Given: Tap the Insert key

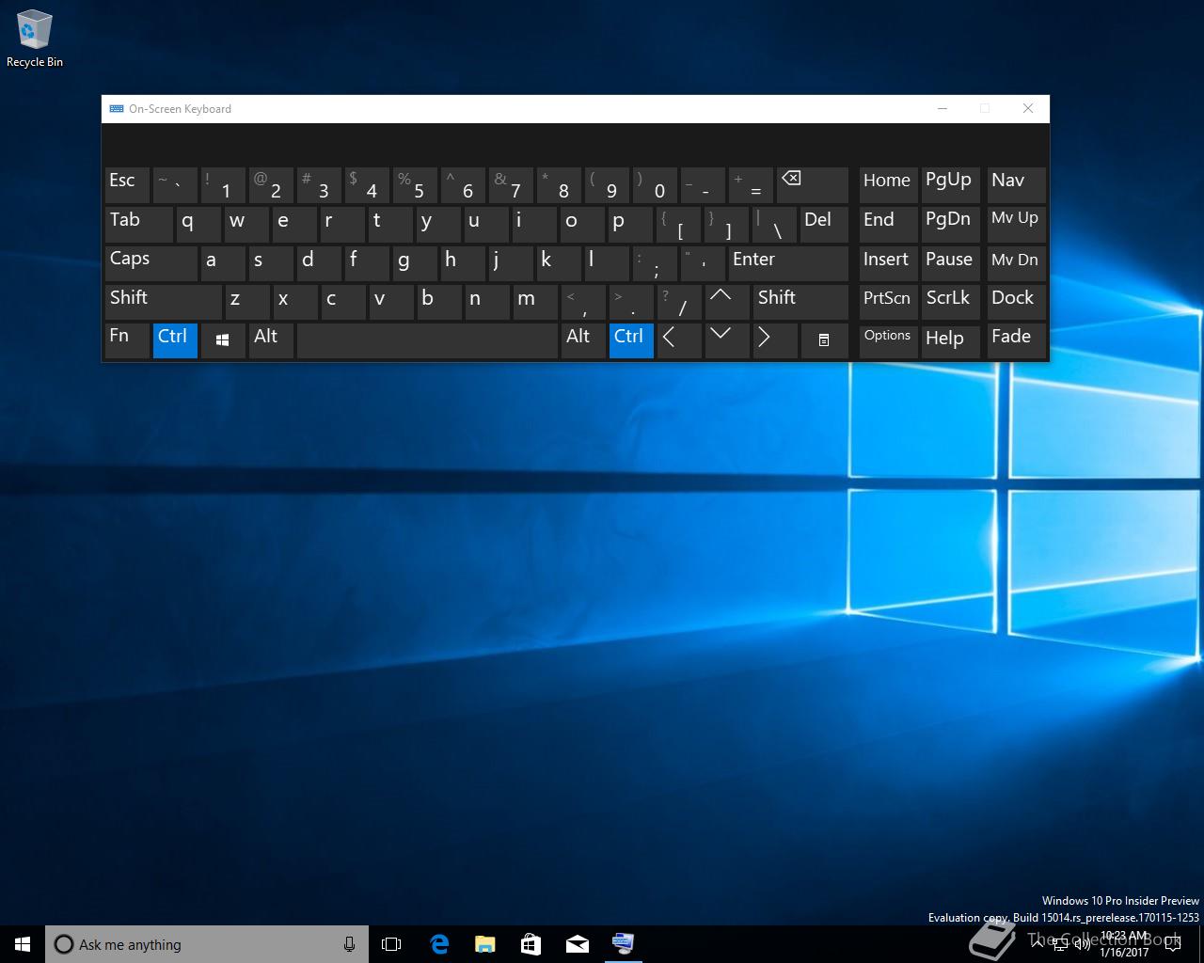Looking at the screenshot, I should [888, 263].
